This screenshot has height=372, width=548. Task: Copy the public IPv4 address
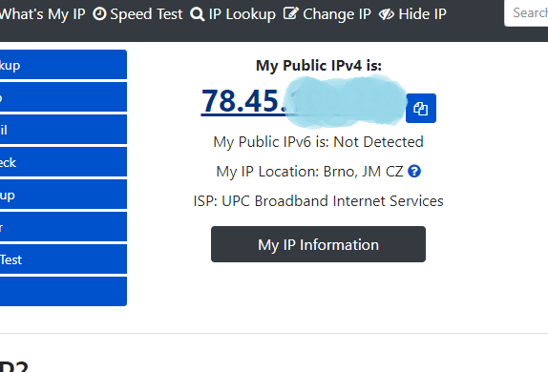coord(421,109)
